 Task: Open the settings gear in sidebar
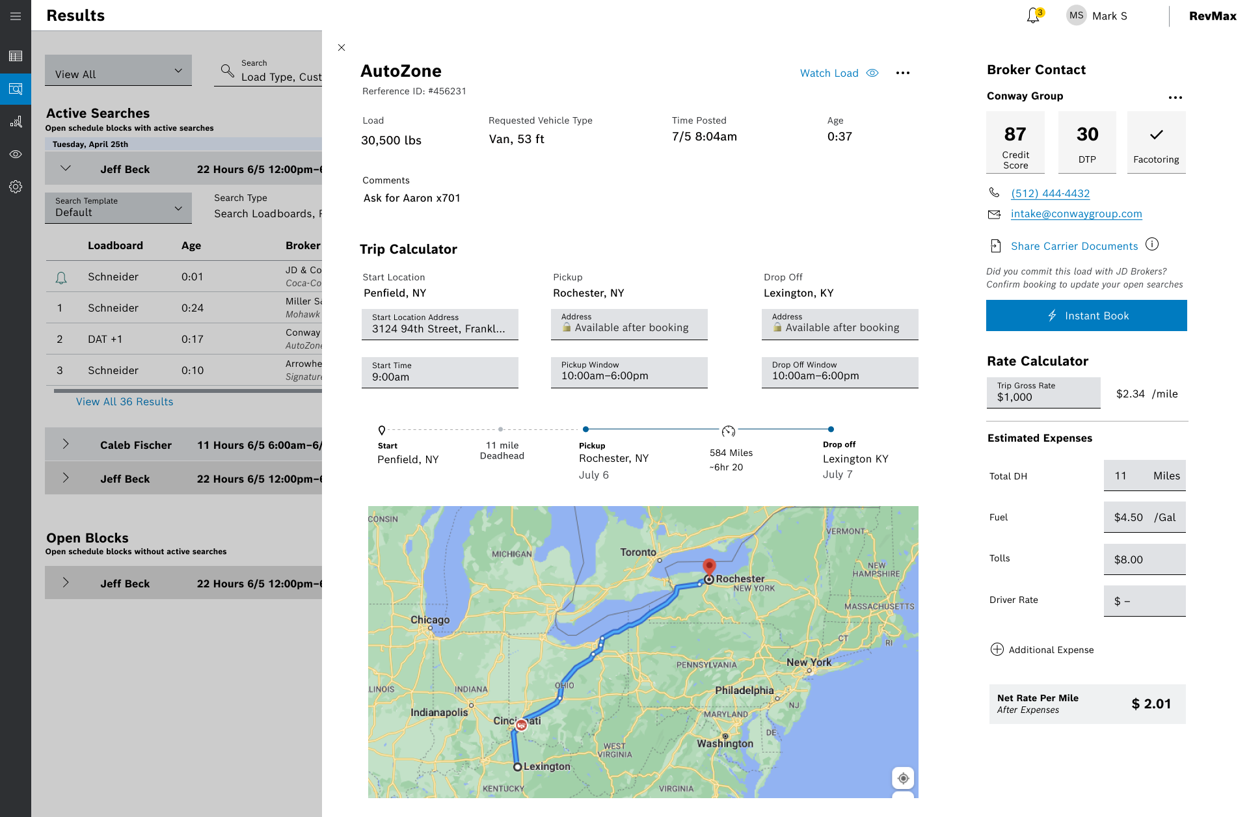[16, 187]
